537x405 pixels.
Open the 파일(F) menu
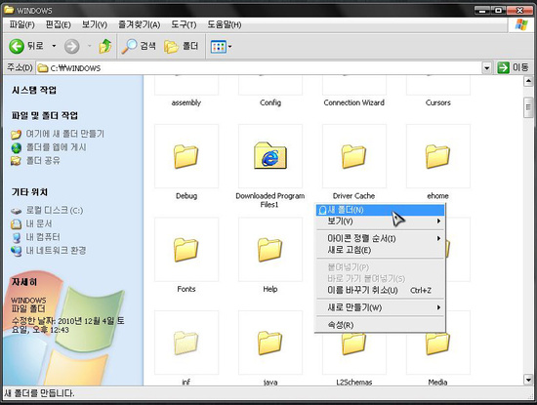pyautogui.click(x=21, y=24)
